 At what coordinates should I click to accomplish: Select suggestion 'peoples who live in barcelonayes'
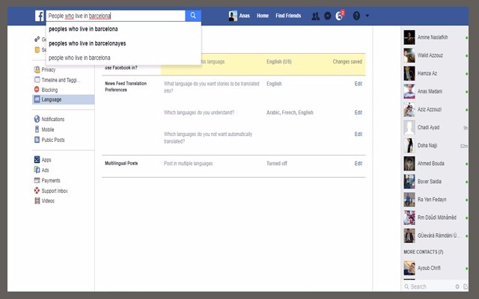pos(88,43)
